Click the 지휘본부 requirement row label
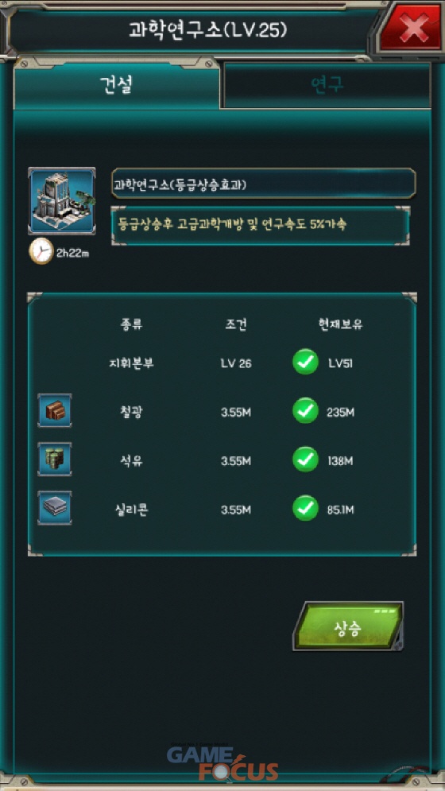 (132, 364)
